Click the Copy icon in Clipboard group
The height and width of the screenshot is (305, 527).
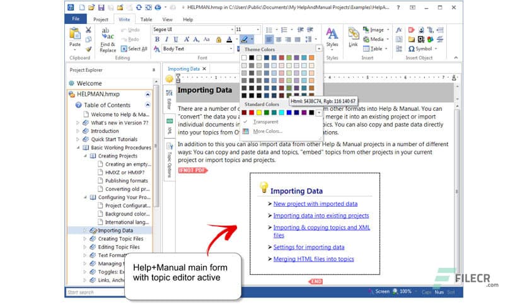pos(88,39)
